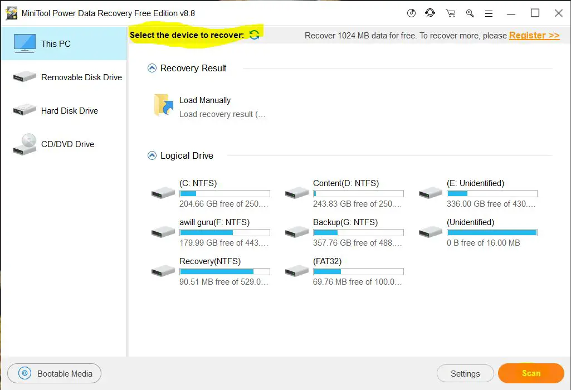Click the E: Unidentified usage bar

[x=492, y=193]
